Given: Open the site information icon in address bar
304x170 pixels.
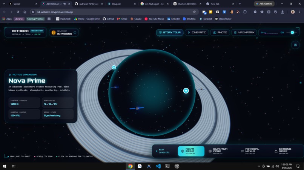Looking at the screenshot, I should coord(33,12).
